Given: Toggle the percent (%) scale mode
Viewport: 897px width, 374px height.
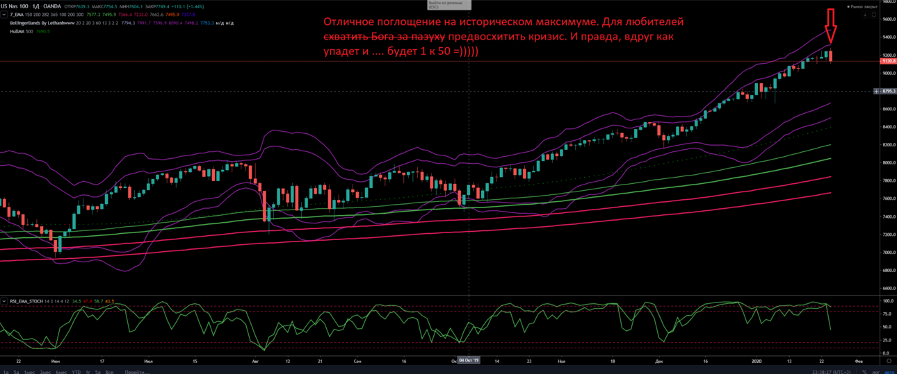Looking at the screenshot, I should pyautogui.click(x=864, y=371).
